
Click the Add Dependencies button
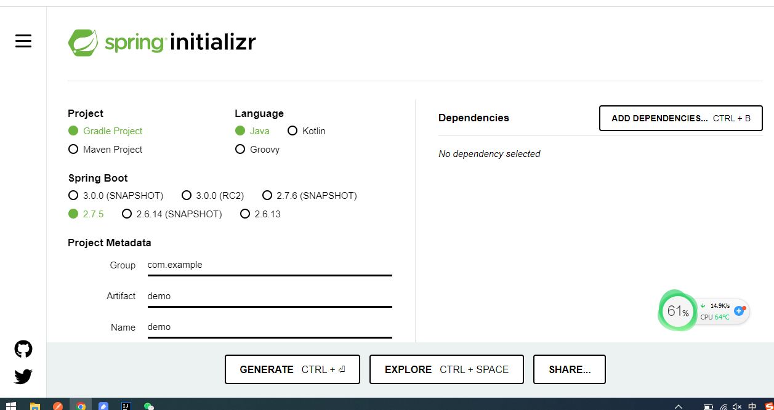tap(681, 118)
